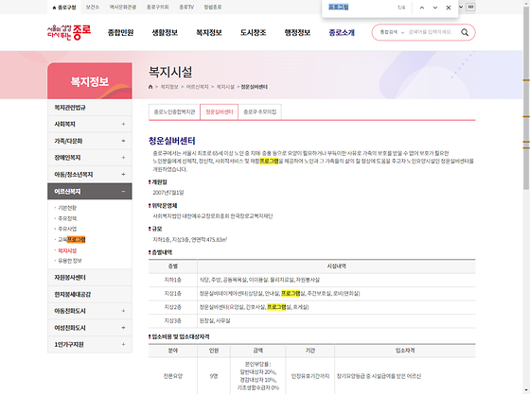Click the 청운실버센터 page heading
Image resolution: width=530 pixels, height=394 pixels.
pos(172,141)
